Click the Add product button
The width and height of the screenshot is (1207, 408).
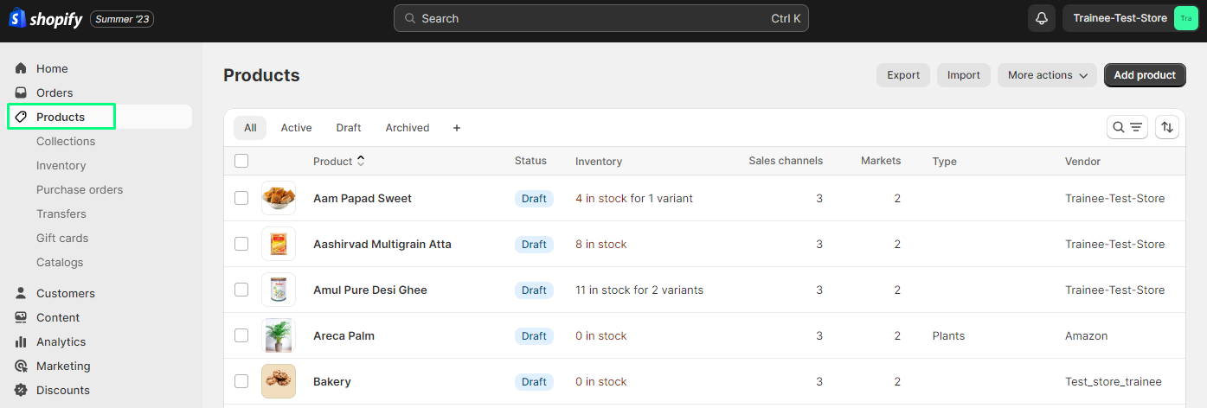coord(1144,75)
